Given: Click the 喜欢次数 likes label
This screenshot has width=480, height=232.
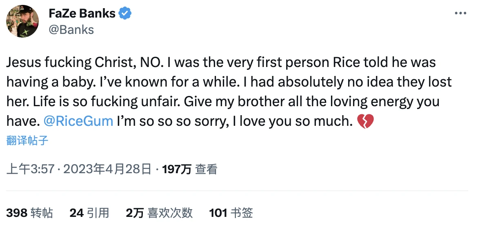Looking at the screenshot, I should pyautogui.click(x=170, y=213).
